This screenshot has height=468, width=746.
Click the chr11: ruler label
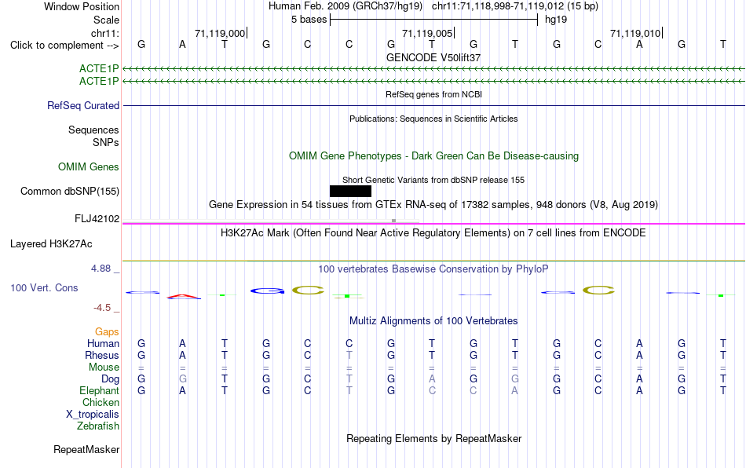pyautogui.click(x=105, y=33)
